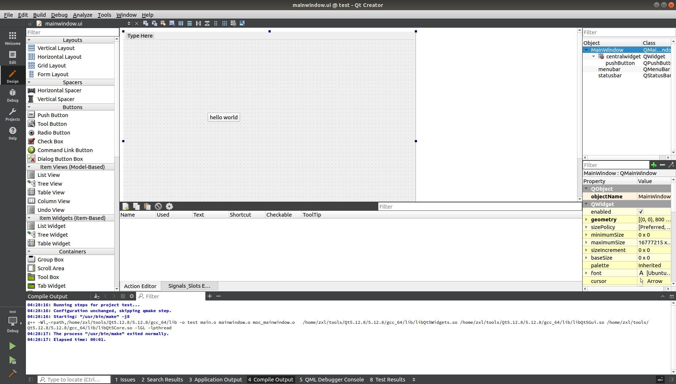Screen dimensions: 676x384
Task: Click the Edit Tab Order icon
Action: coord(172,23)
